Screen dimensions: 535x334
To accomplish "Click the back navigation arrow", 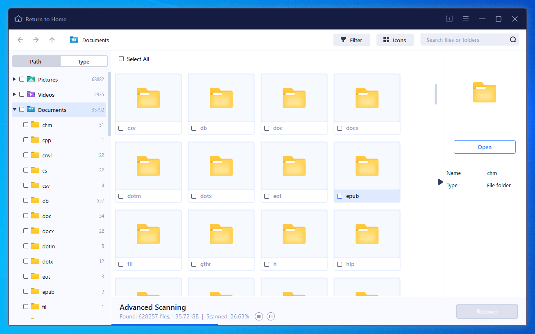I will (x=20, y=40).
